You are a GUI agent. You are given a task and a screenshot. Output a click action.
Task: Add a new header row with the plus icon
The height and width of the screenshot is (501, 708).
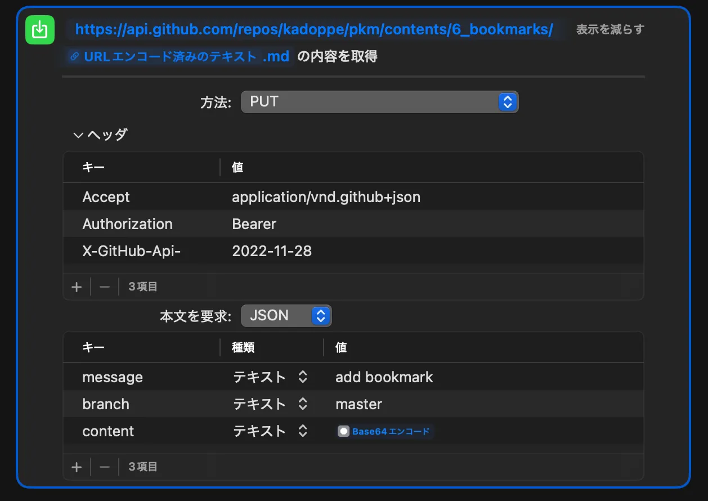(x=77, y=287)
